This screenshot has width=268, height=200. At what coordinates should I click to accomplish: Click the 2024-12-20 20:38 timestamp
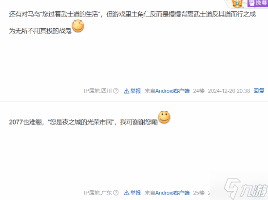229,91
